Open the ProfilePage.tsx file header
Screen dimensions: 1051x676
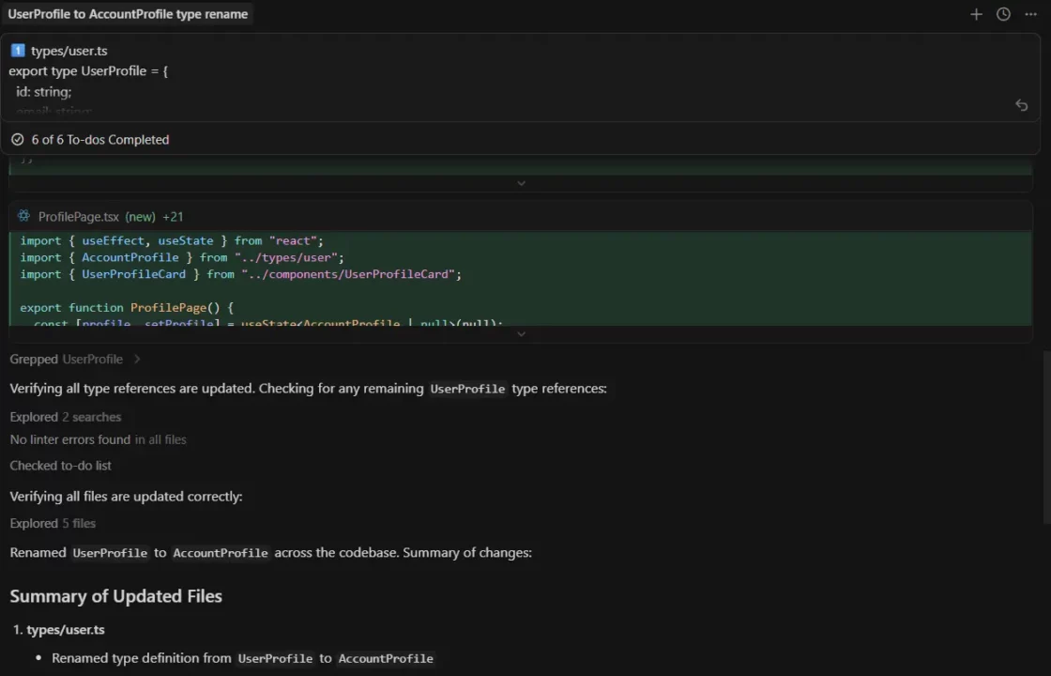(x=80, y=216)
